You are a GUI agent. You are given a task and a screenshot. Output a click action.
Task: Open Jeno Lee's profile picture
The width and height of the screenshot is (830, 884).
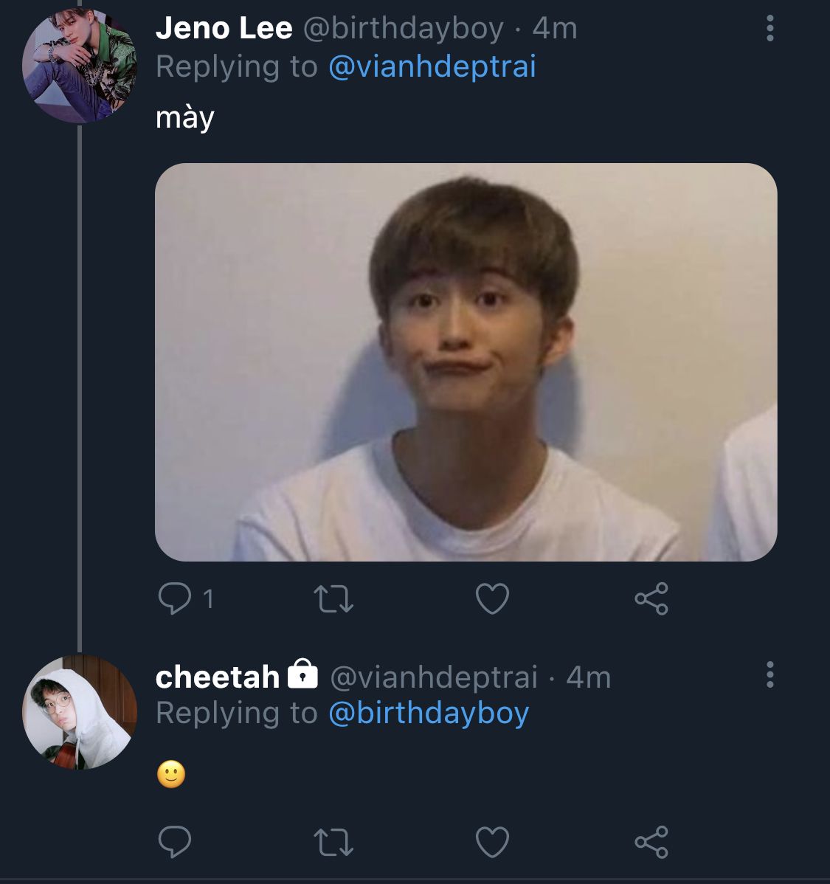pos(80,65)
